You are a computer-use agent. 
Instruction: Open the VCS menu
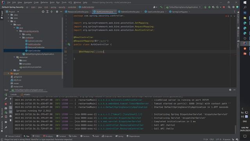70,2
